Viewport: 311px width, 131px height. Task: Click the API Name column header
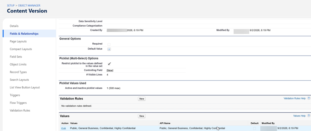coord(165,123)
